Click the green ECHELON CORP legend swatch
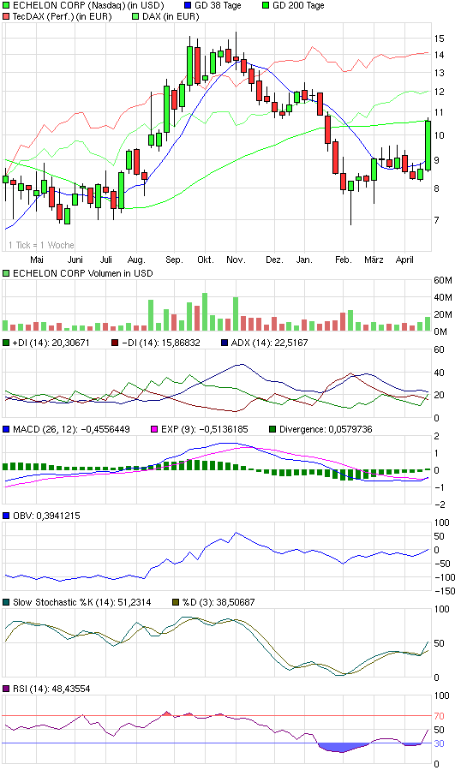Viewport: 467px width, 782px height. [x=6, y=5]
